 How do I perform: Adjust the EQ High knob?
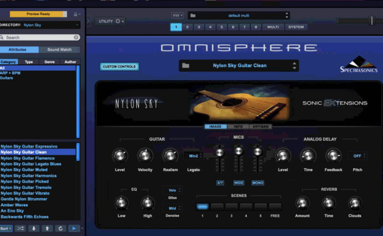coord(147,203)
